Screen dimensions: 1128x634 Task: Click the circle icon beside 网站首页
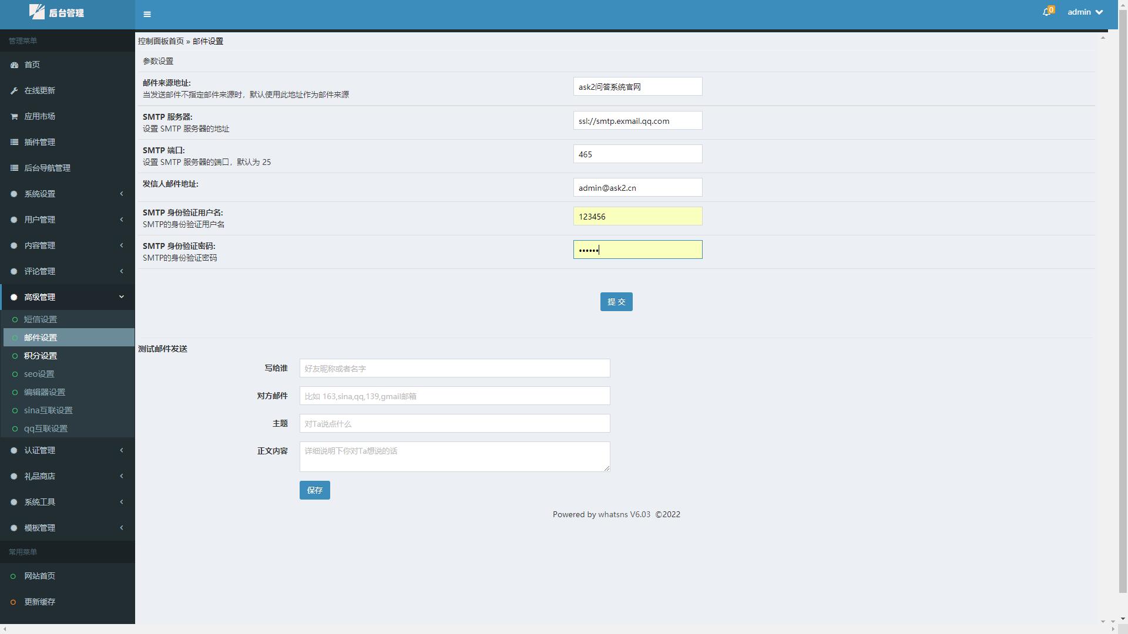(x=13, y=576)
